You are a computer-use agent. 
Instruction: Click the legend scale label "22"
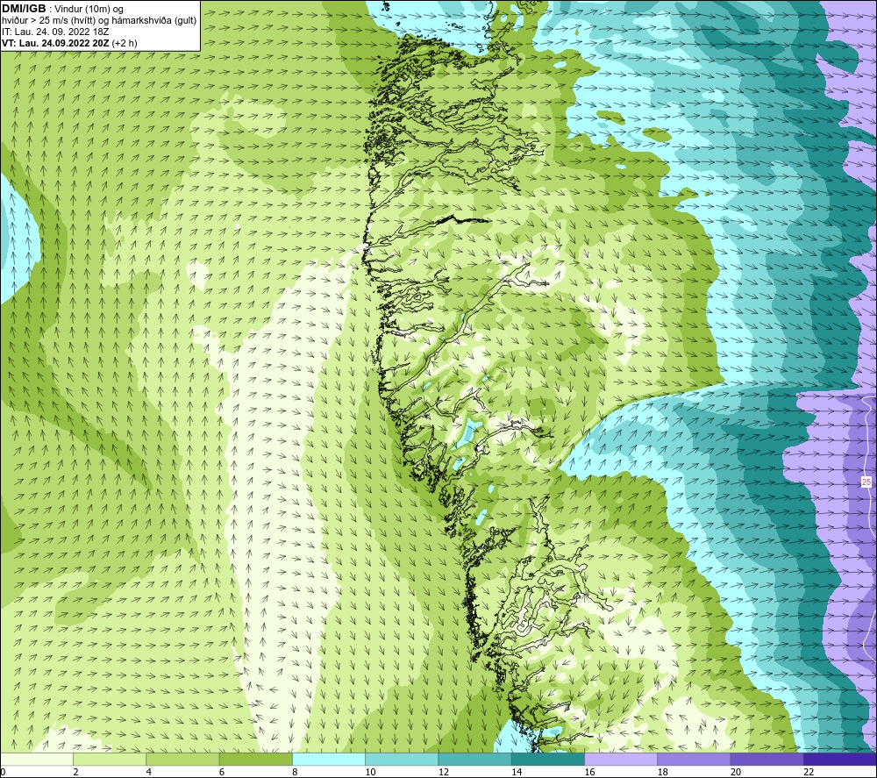pos(809,772)
